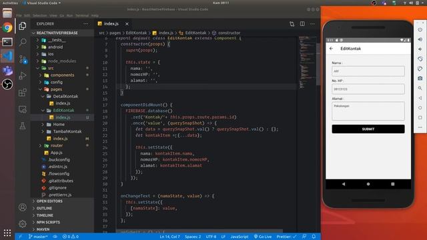Expand the node_modules folder
Image resolution: width=427 pixels, height=240 pixels.
pos(62,61)
